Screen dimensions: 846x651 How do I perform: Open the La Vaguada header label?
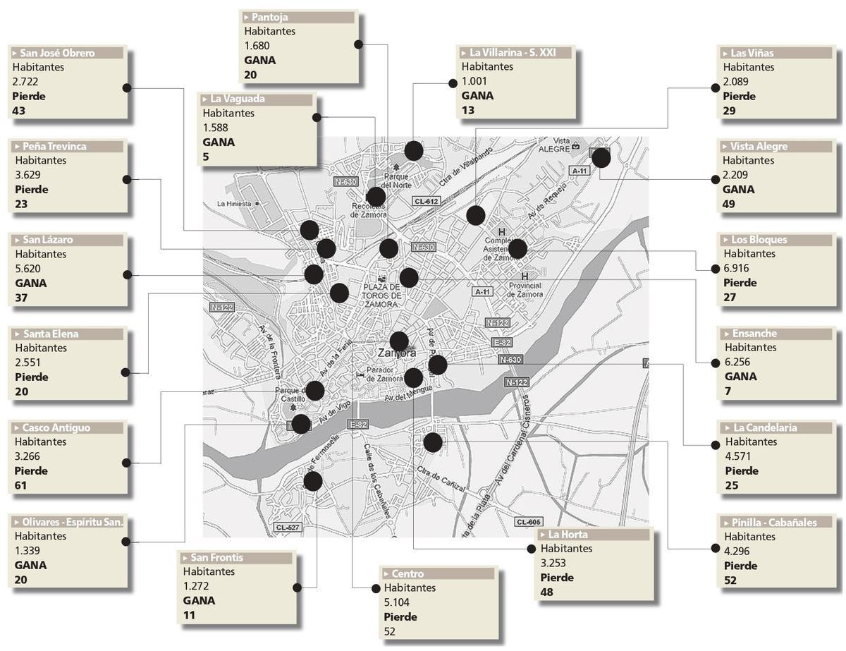237,99
